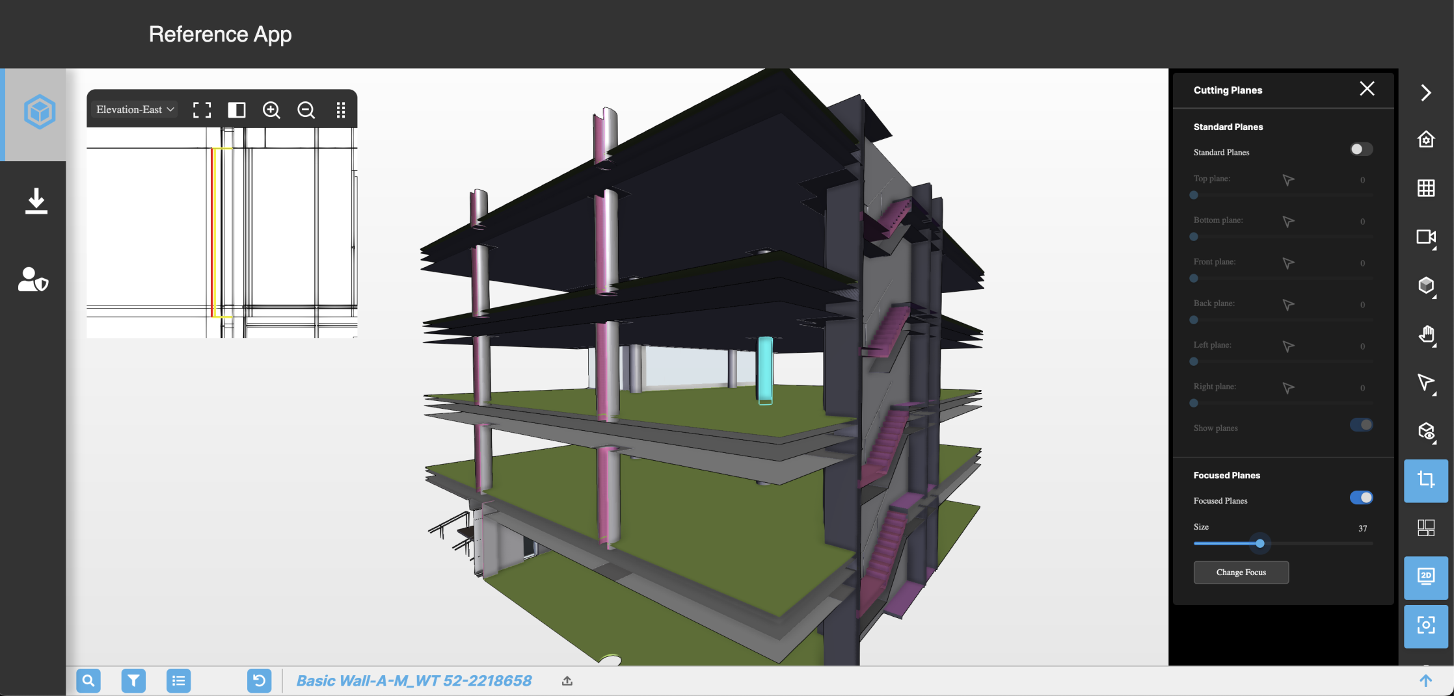The image size is (1454, 696).
Task: Toggle the 2D view panel icon
Action: 1425,576
